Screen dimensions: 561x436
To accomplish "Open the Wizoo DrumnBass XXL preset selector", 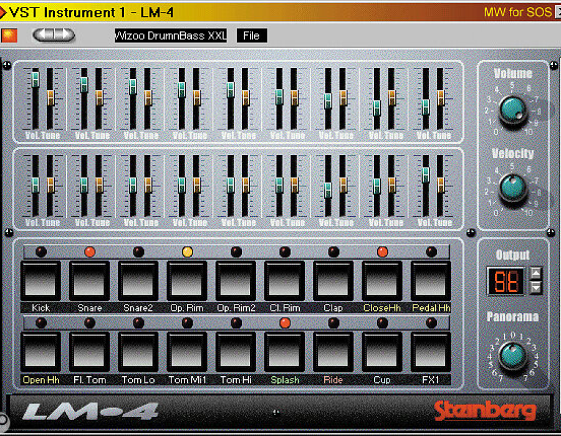I will click(171, 36).
